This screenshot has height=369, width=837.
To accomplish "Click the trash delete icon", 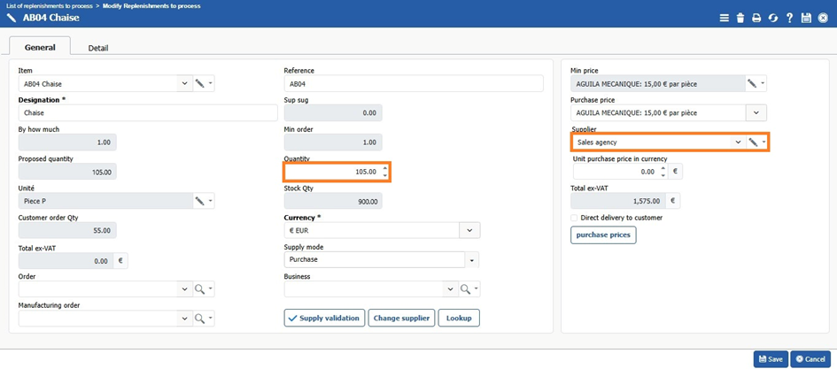I will click(740, 18).
